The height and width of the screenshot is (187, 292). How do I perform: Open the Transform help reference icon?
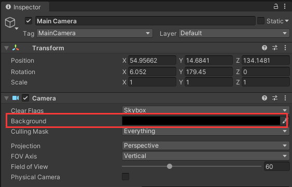(x=265, y=48)
